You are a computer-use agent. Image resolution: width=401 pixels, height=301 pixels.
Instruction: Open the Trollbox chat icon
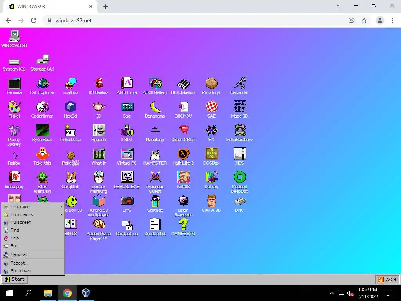pyautogui.click(x=70, y=86)
